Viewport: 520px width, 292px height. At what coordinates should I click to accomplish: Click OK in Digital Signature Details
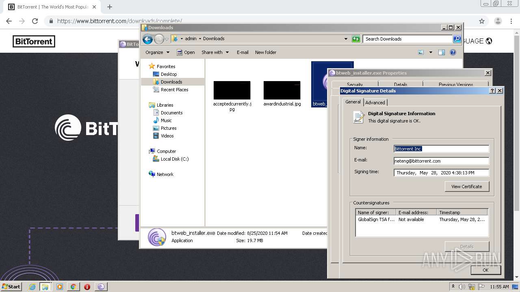tap(485, 270)
